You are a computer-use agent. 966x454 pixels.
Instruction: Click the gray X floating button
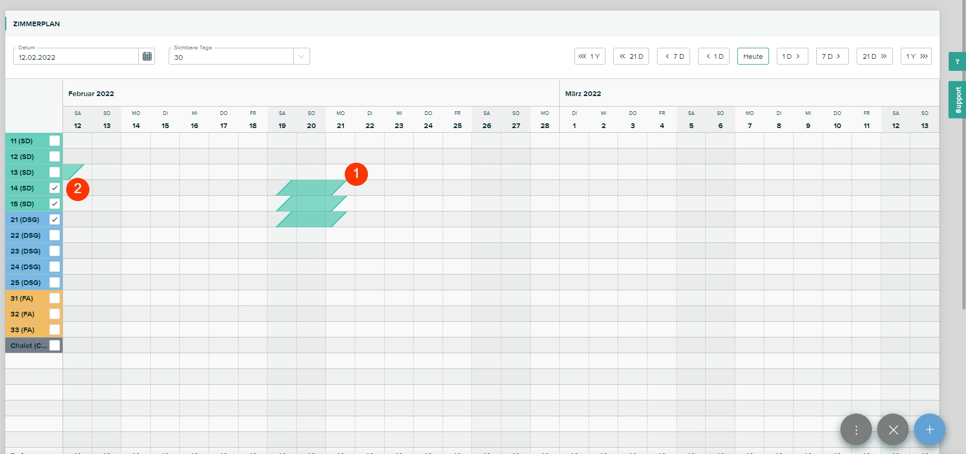(892, 430)
